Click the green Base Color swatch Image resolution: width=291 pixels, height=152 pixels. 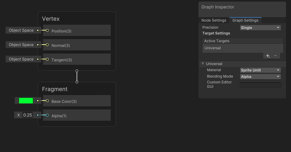pyautogui.click(x=26, y=101)
